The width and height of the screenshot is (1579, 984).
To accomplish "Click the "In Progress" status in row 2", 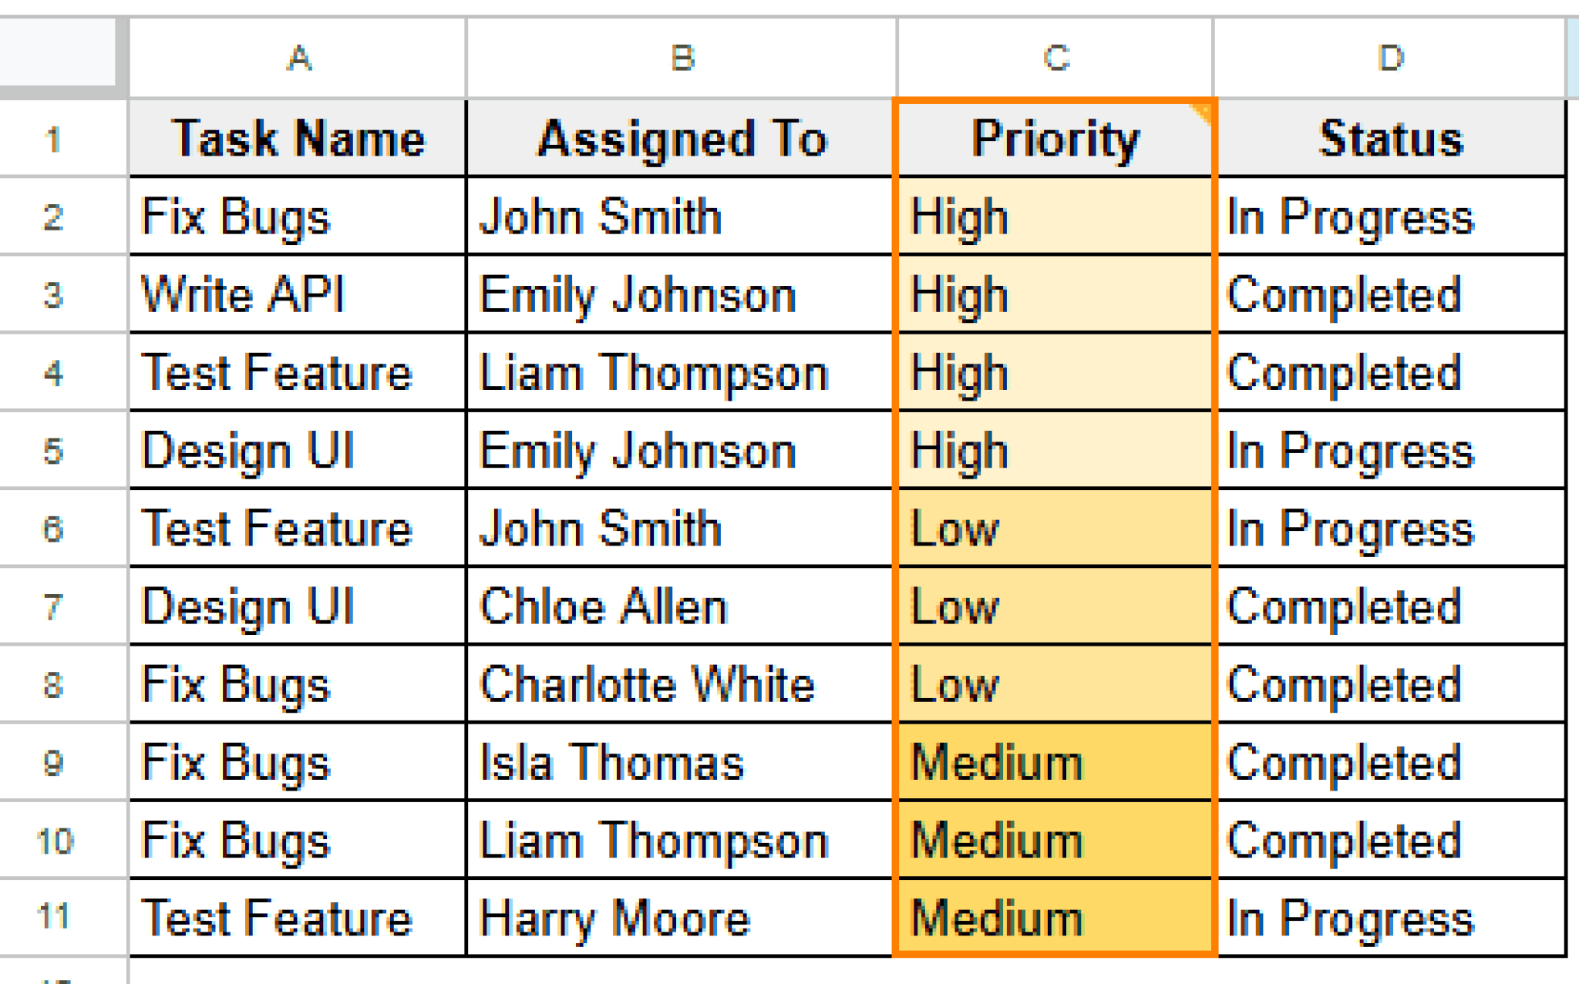I will tap(1390, 217).
